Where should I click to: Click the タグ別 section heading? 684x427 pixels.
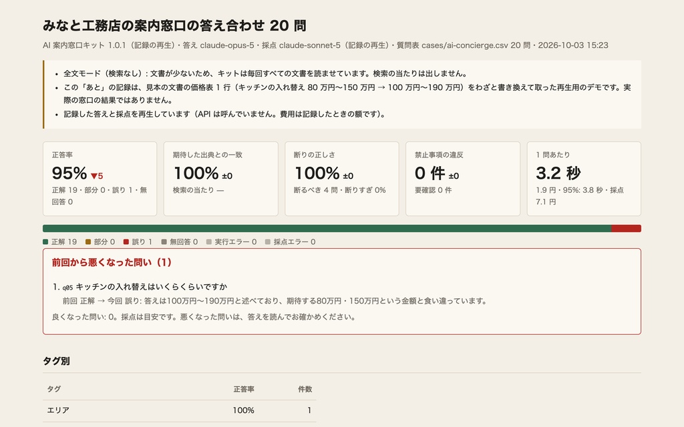56,361
